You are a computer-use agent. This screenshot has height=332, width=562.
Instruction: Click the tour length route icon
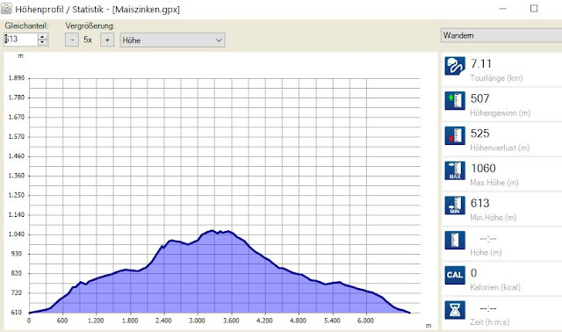tap(455, 66)
